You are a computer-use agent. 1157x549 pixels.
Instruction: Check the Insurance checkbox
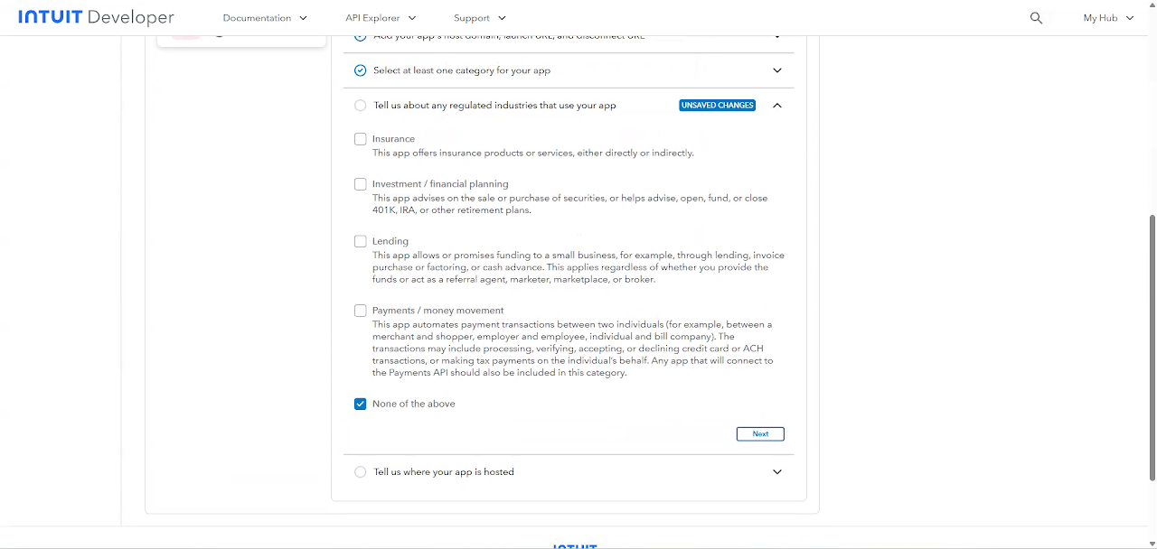[x=361, y=139]
